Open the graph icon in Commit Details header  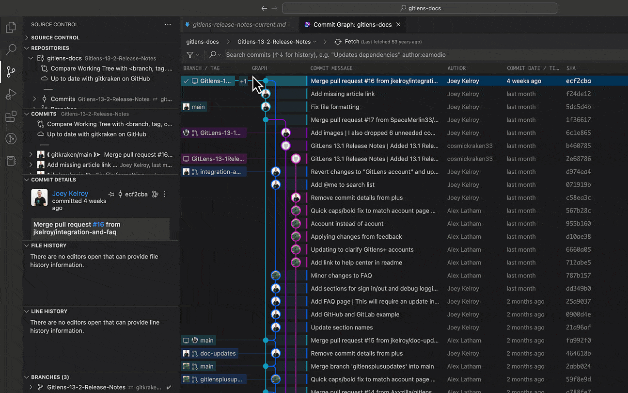pos(155,194)
